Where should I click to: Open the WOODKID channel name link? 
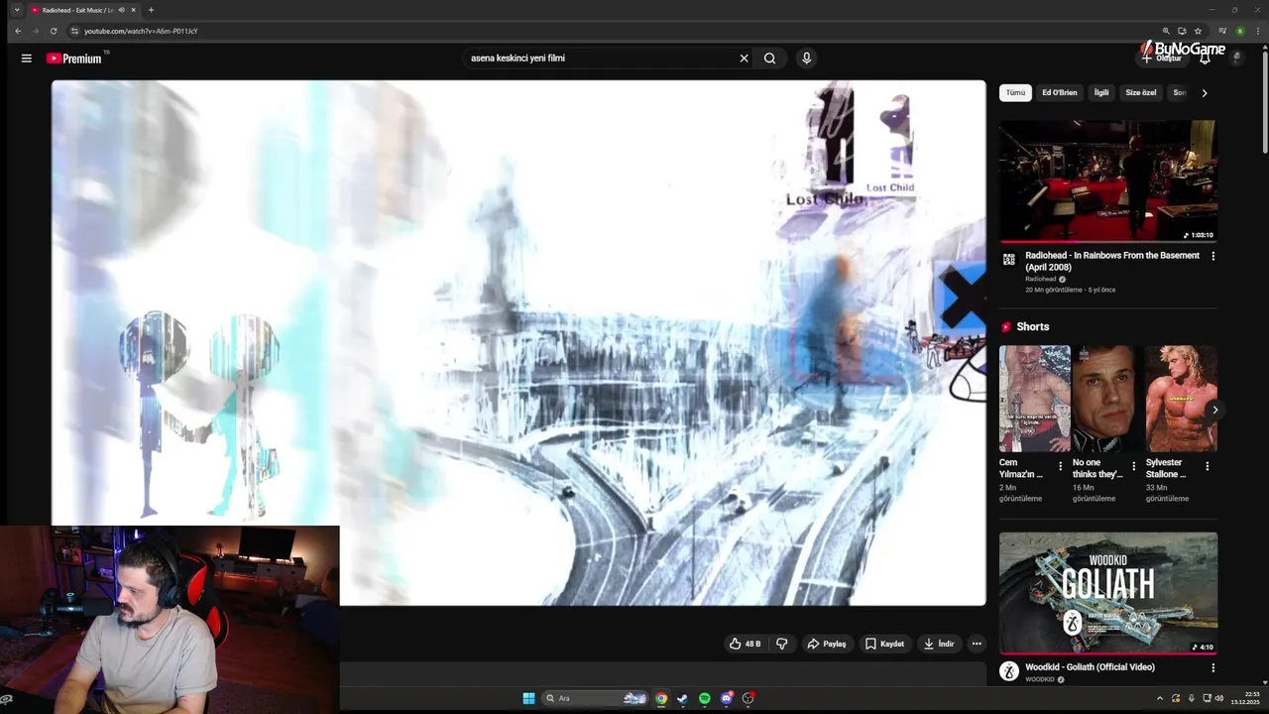pos(1040,680)
